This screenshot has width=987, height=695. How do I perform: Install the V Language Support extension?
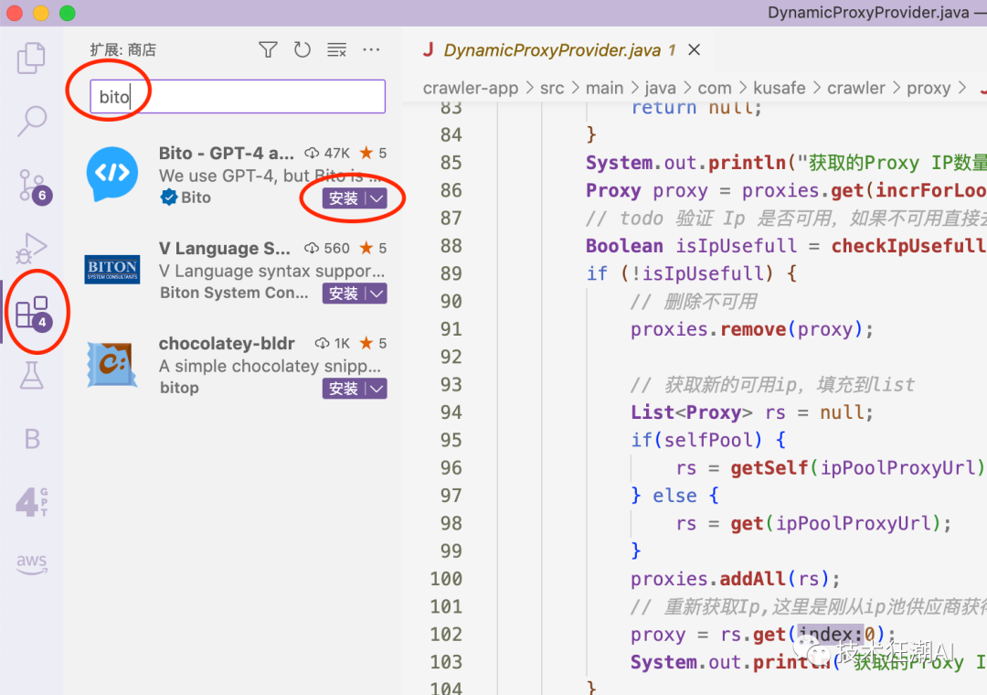point(344,294)
